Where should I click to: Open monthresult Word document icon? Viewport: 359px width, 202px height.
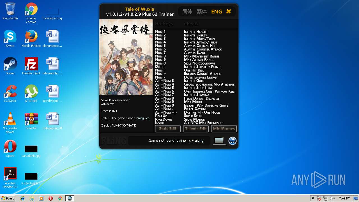point(52,94)
